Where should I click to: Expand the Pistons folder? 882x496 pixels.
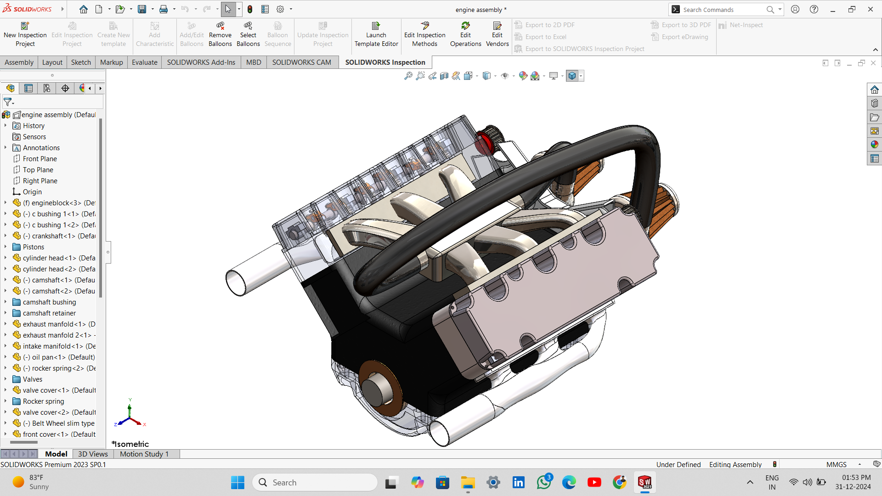[x=6, y=247]
